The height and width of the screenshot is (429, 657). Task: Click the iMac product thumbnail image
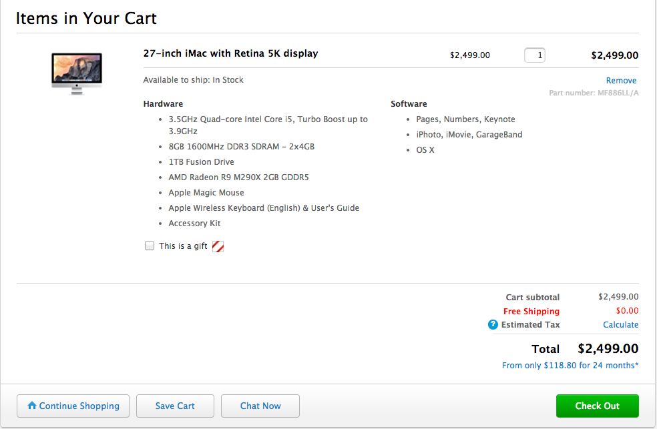(x=77, y=73)
